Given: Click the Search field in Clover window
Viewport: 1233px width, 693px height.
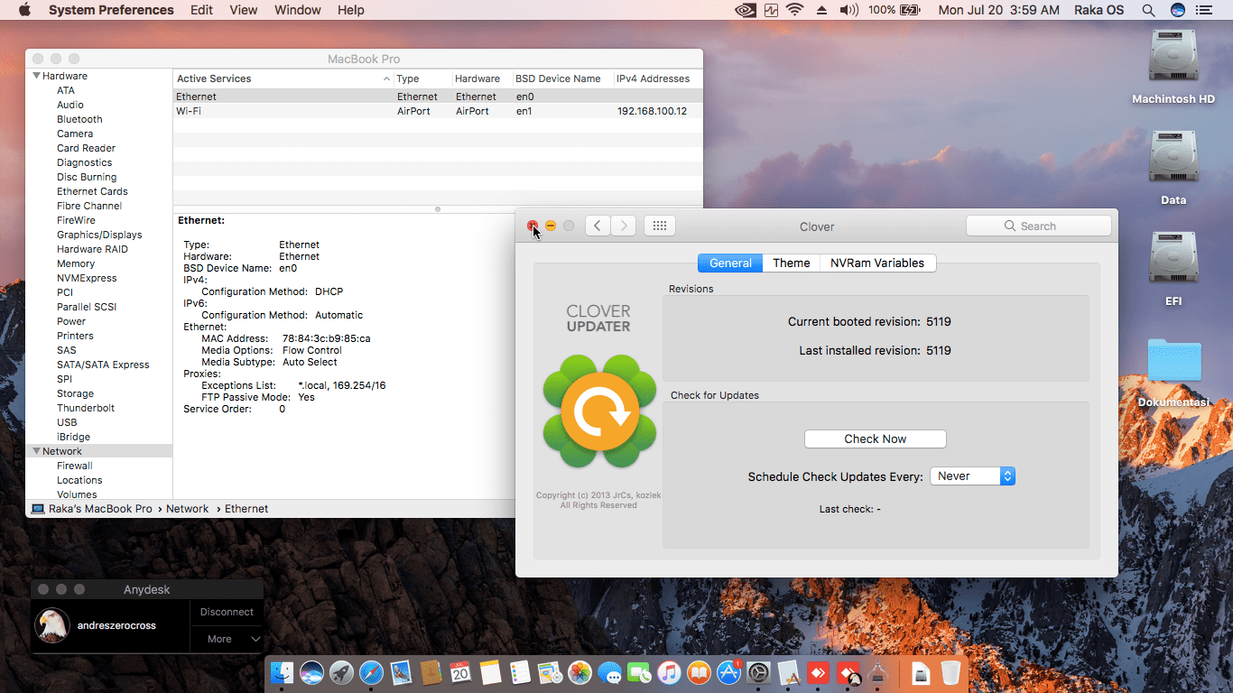Looking at the screenshot, I should 1038,226.
